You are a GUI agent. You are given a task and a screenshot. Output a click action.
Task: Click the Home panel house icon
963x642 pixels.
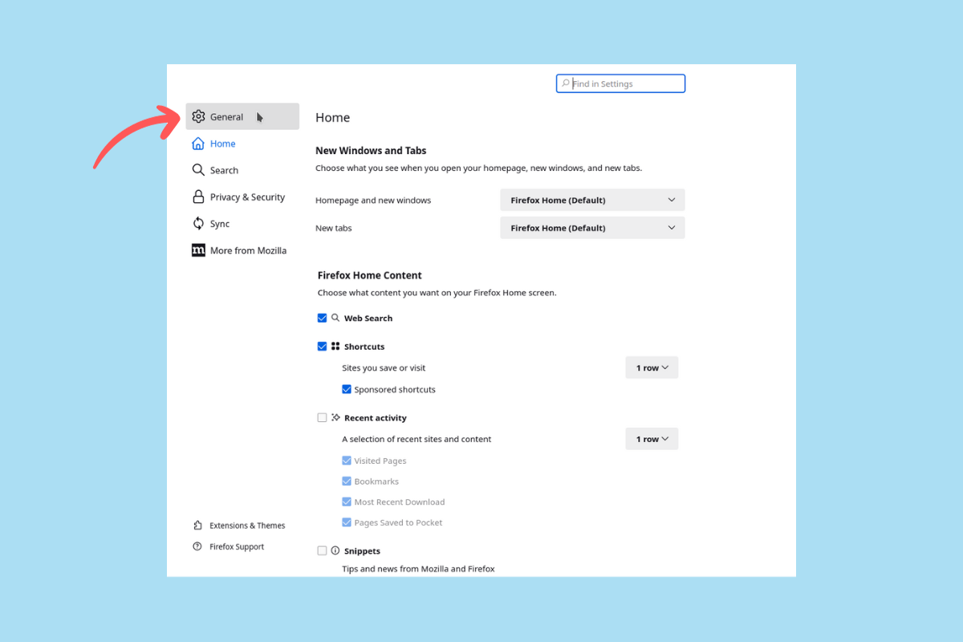point(198,143)
